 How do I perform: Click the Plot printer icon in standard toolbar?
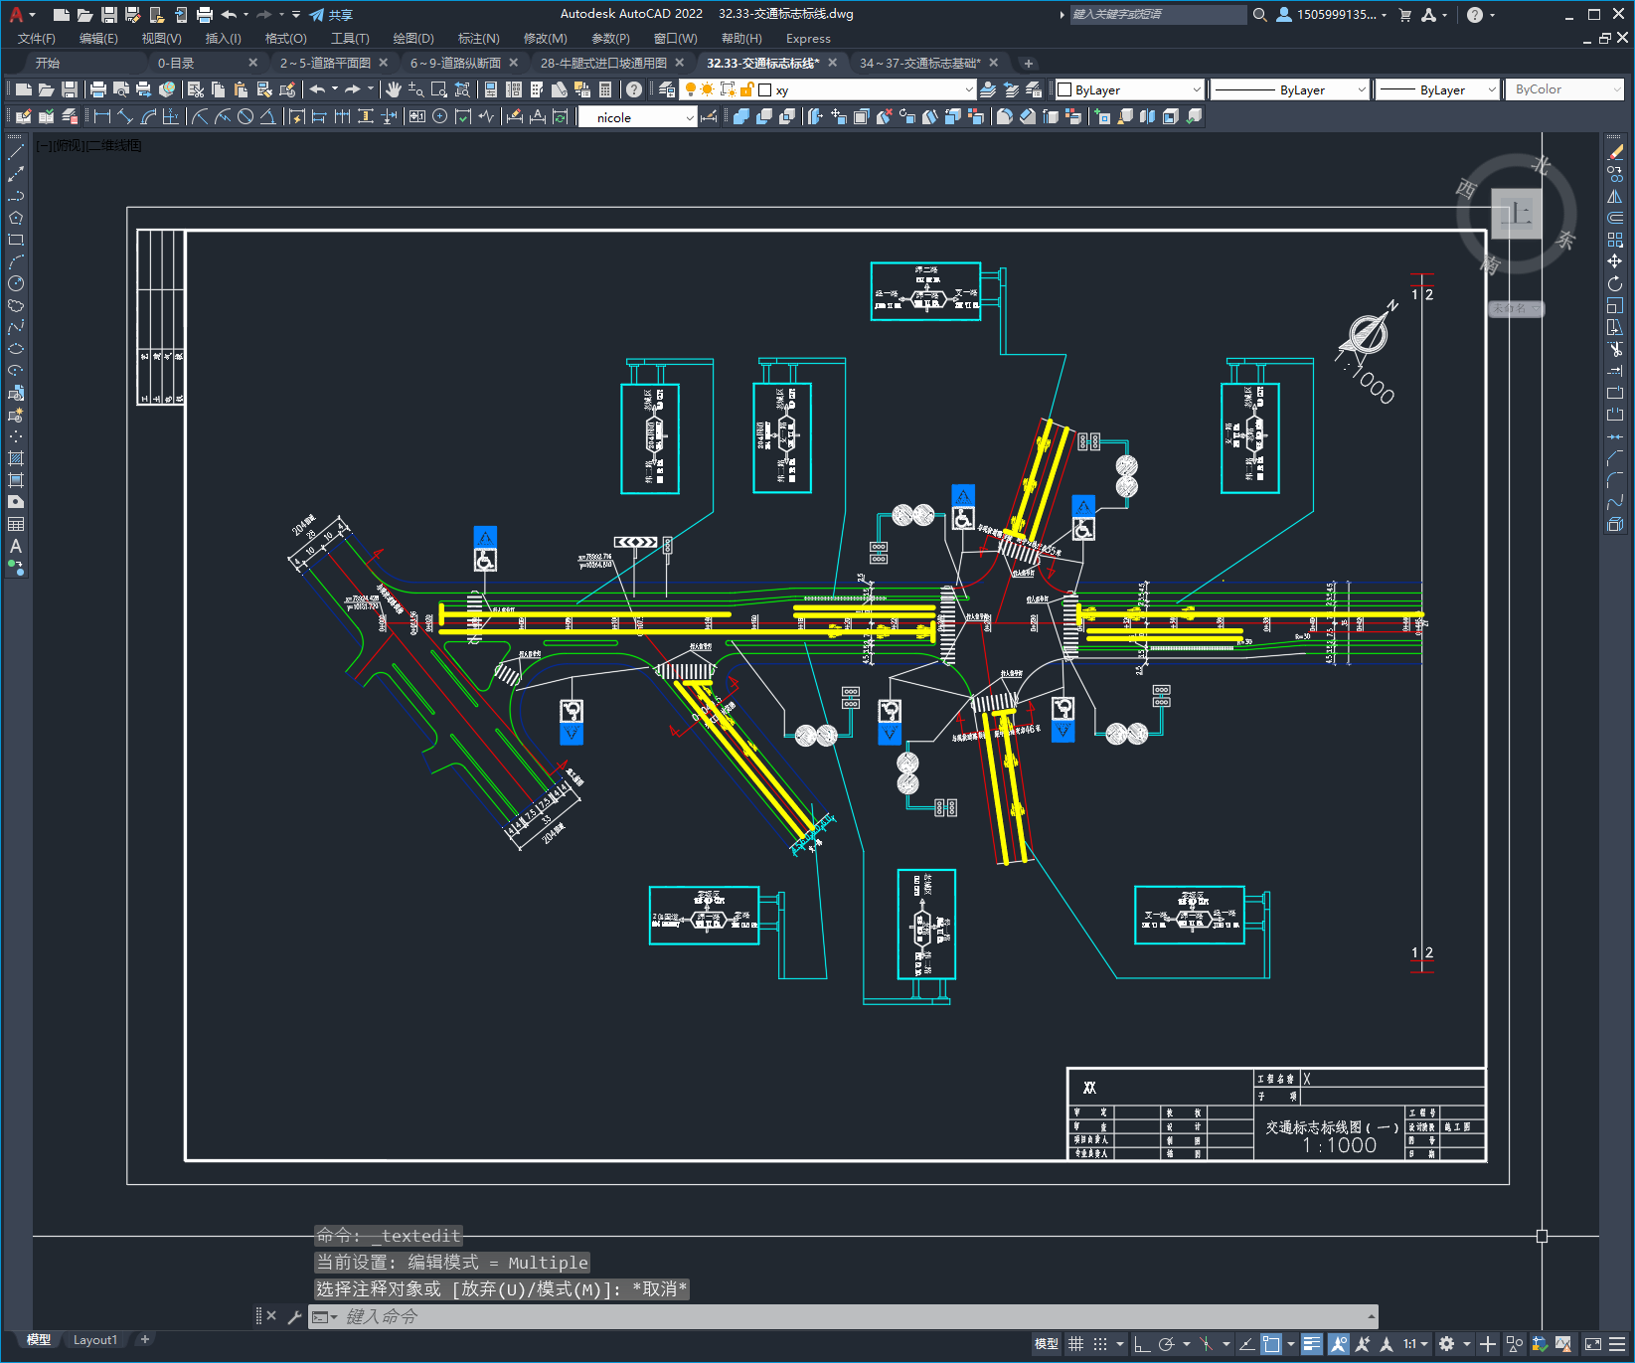[x=98, y=89]
